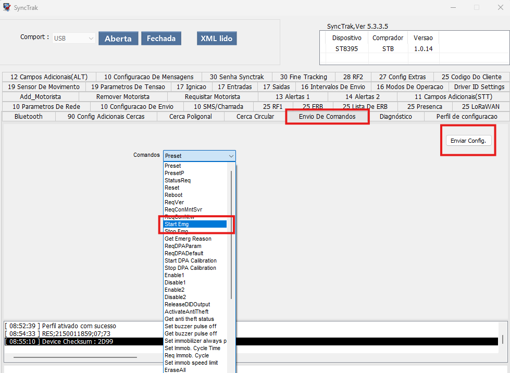
Task: Select 11 Campos Adicionais(STT) tab
Action: (453, 97)
